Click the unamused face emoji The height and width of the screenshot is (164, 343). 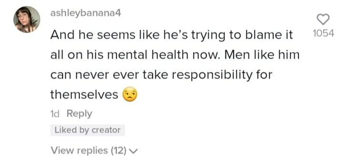[x=130, y=94]
